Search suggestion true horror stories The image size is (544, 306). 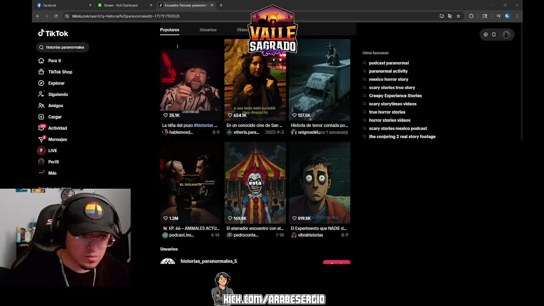(387, 112)
